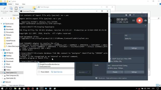Go up one folder level in Explorer
This screenshot has width=161, height=90.
(x=11, y=18)
